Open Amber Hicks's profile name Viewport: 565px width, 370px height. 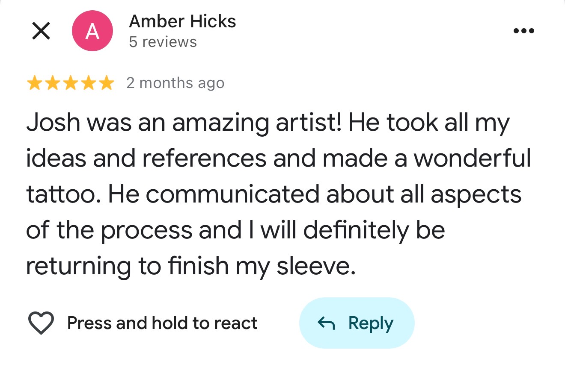(182, 21)
